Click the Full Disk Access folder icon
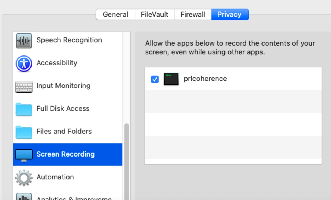Image resolution: width=331 pixels, height=200 pixels. click(24, 109)
